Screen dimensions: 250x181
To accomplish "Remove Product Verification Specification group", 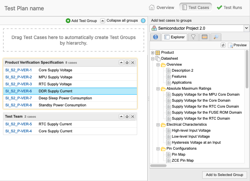I will 133,63.
